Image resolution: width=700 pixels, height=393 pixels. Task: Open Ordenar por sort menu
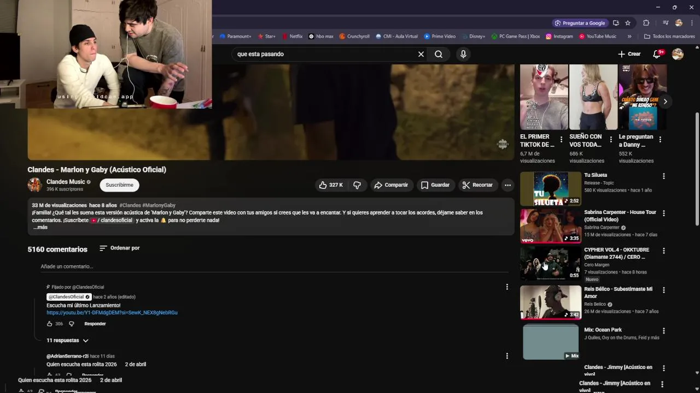[120, 248]
